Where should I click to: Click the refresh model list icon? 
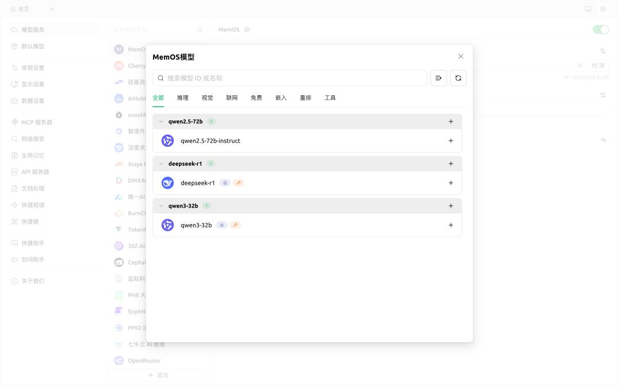459,78
